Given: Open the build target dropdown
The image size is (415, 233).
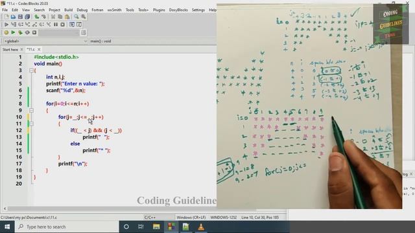Looking at the screenshot, I should pyautogui.click(x=60, y=32).
